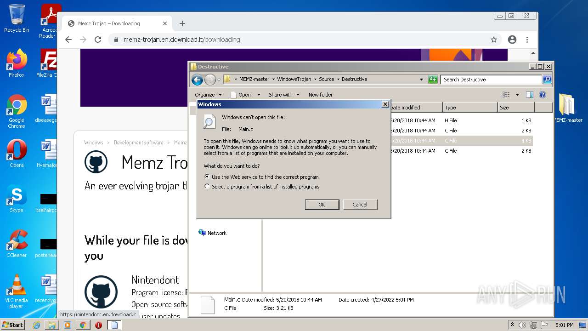Select Use the Web service option
588x331 pixels.
pyautogui.click(x=261, y=177)
